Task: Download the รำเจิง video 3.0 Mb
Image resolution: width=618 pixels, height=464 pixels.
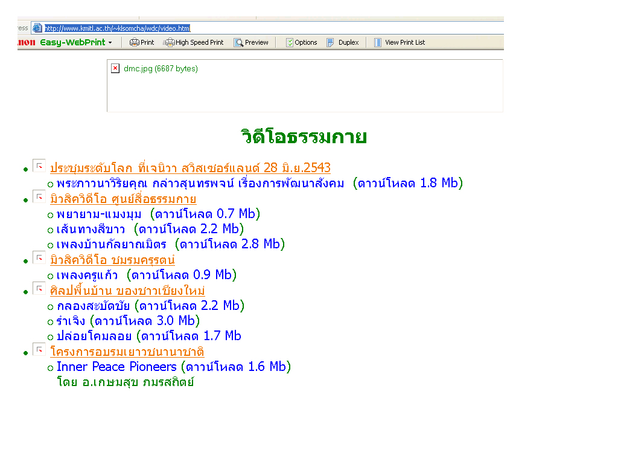Action: 145,321
